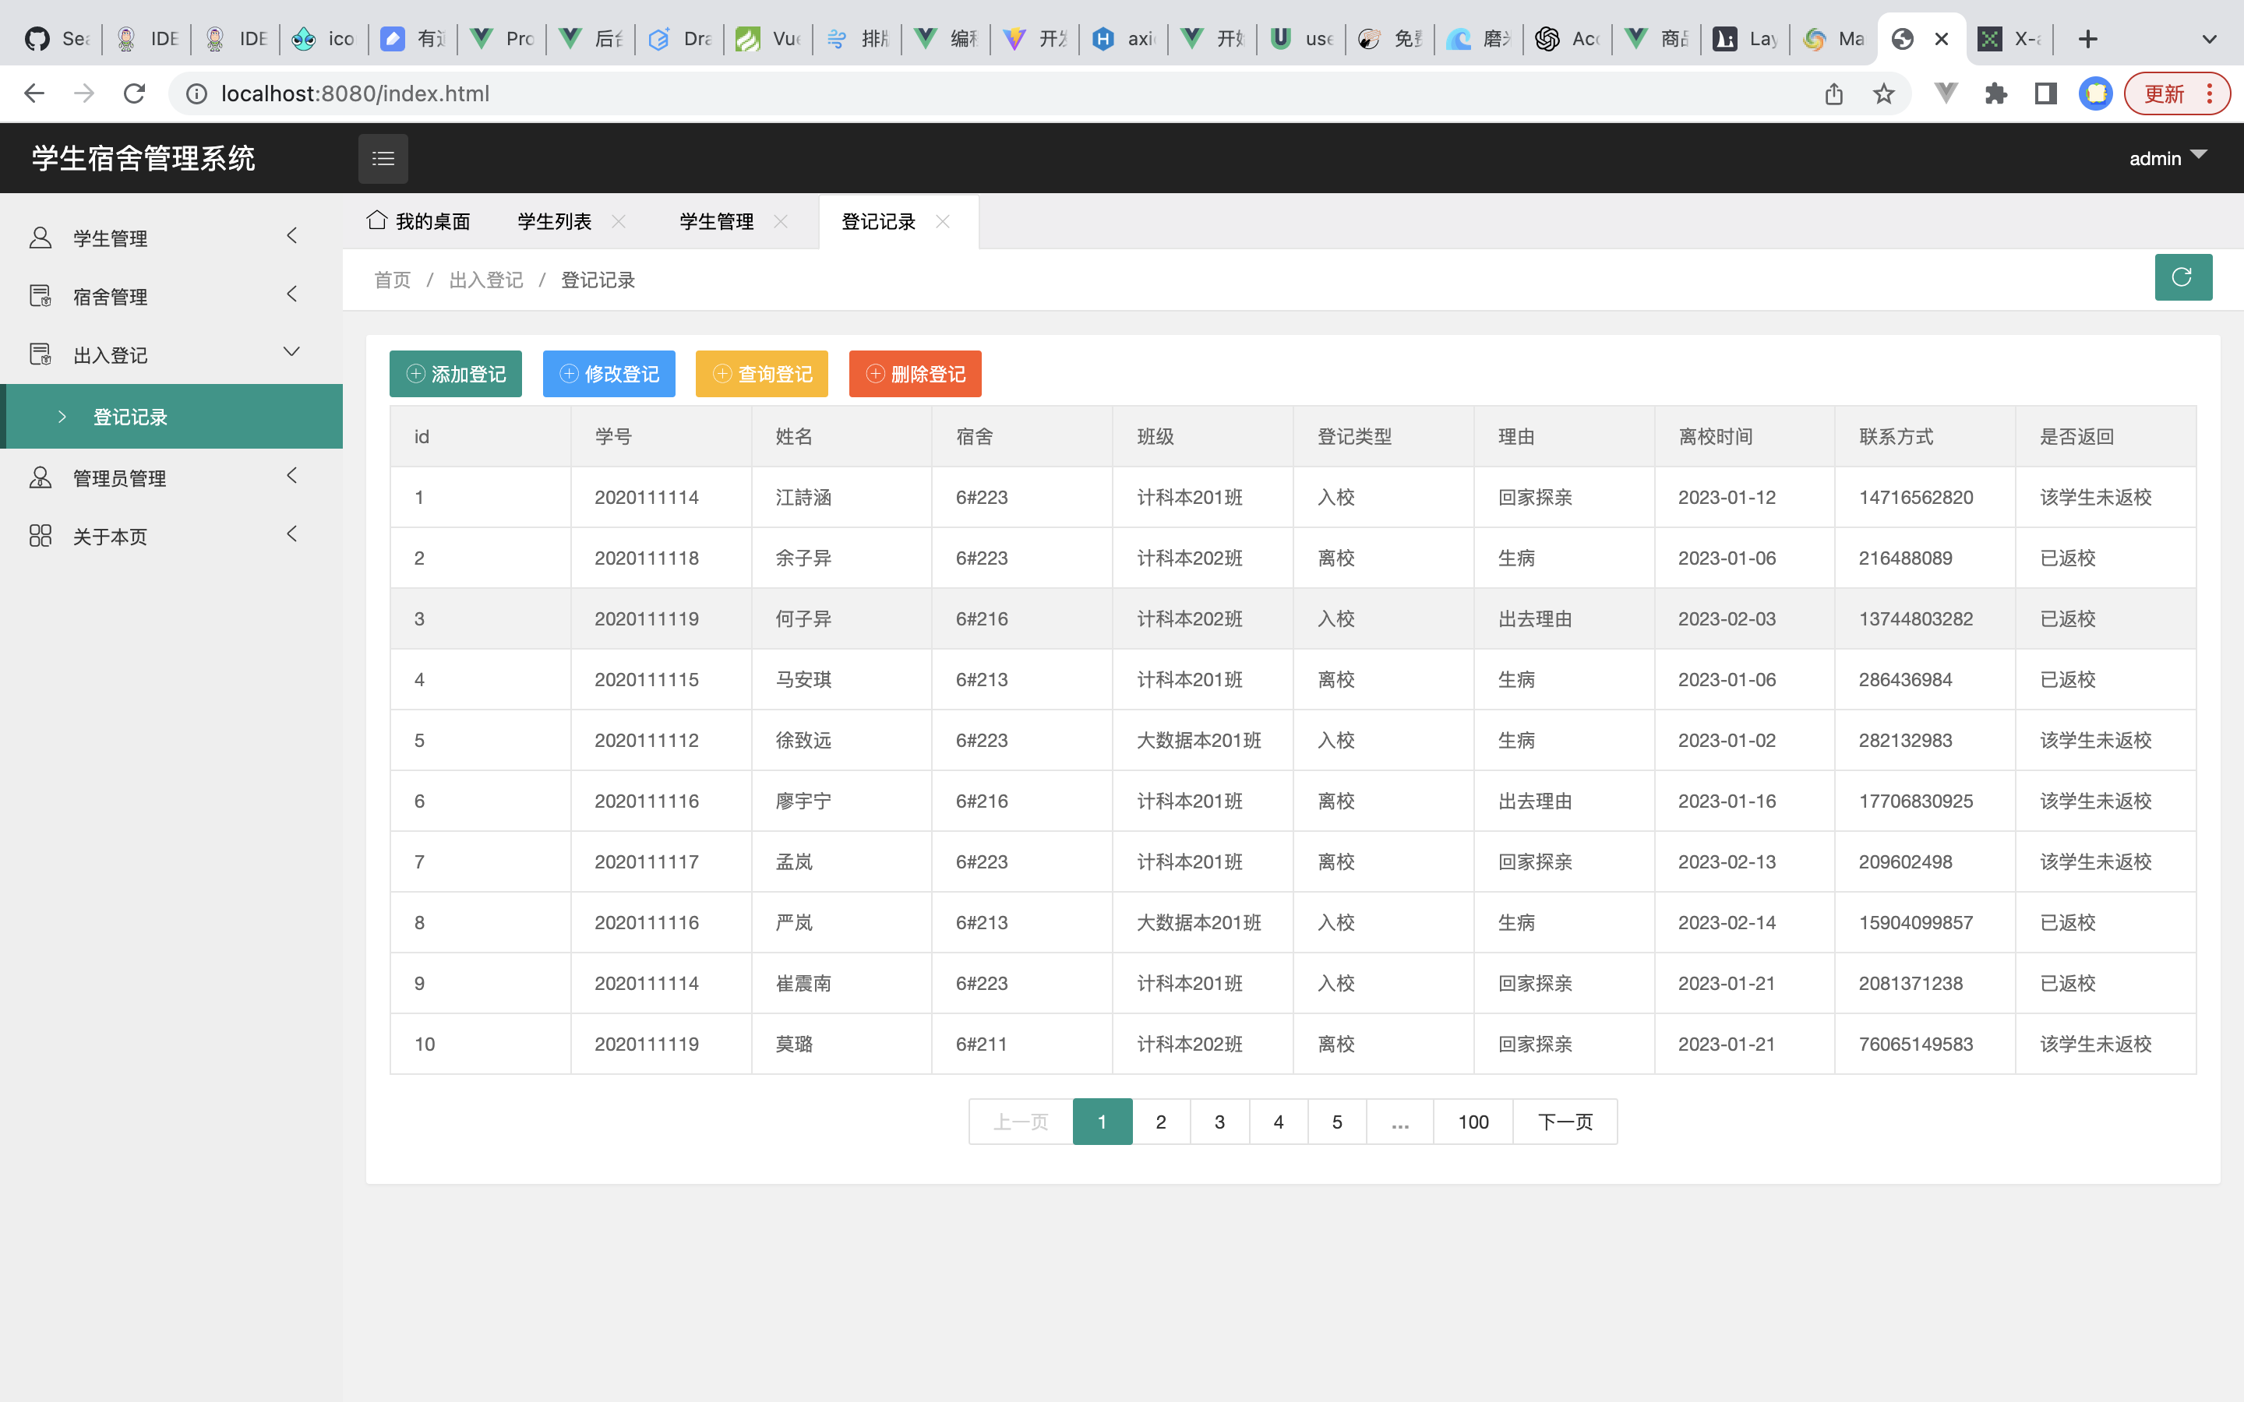Image resolution: width=2244 pixels, height=1402 pixels.
Task: Open browser side panel icon
Action: (x=2045, y=93)
